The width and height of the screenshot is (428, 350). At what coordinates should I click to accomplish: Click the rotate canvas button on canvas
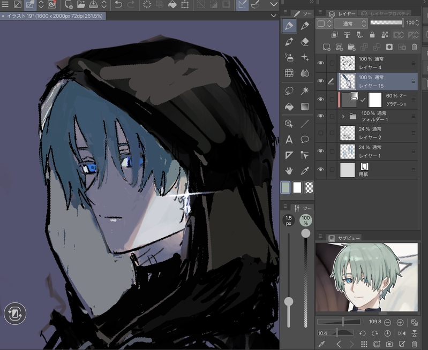15,314
